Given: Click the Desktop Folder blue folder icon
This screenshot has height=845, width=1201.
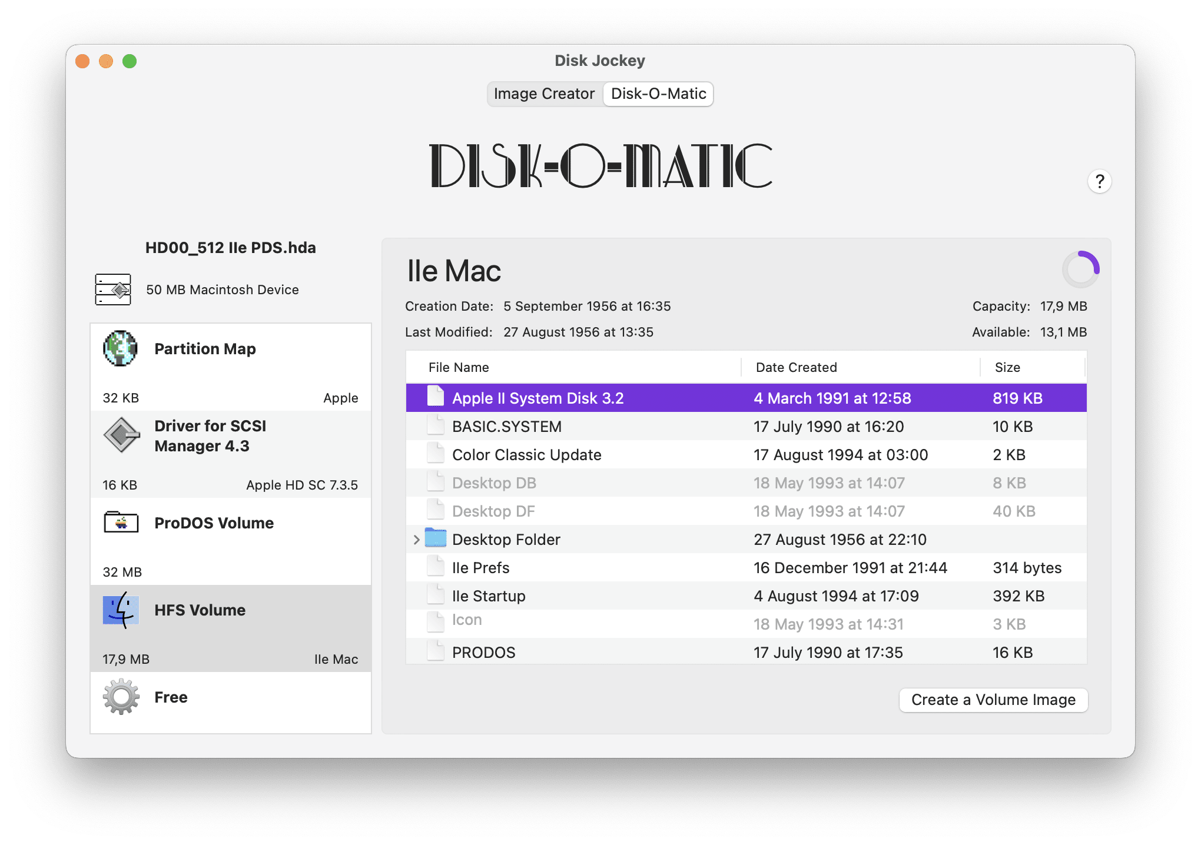Looking at the screenshot, I should point(436,538).
